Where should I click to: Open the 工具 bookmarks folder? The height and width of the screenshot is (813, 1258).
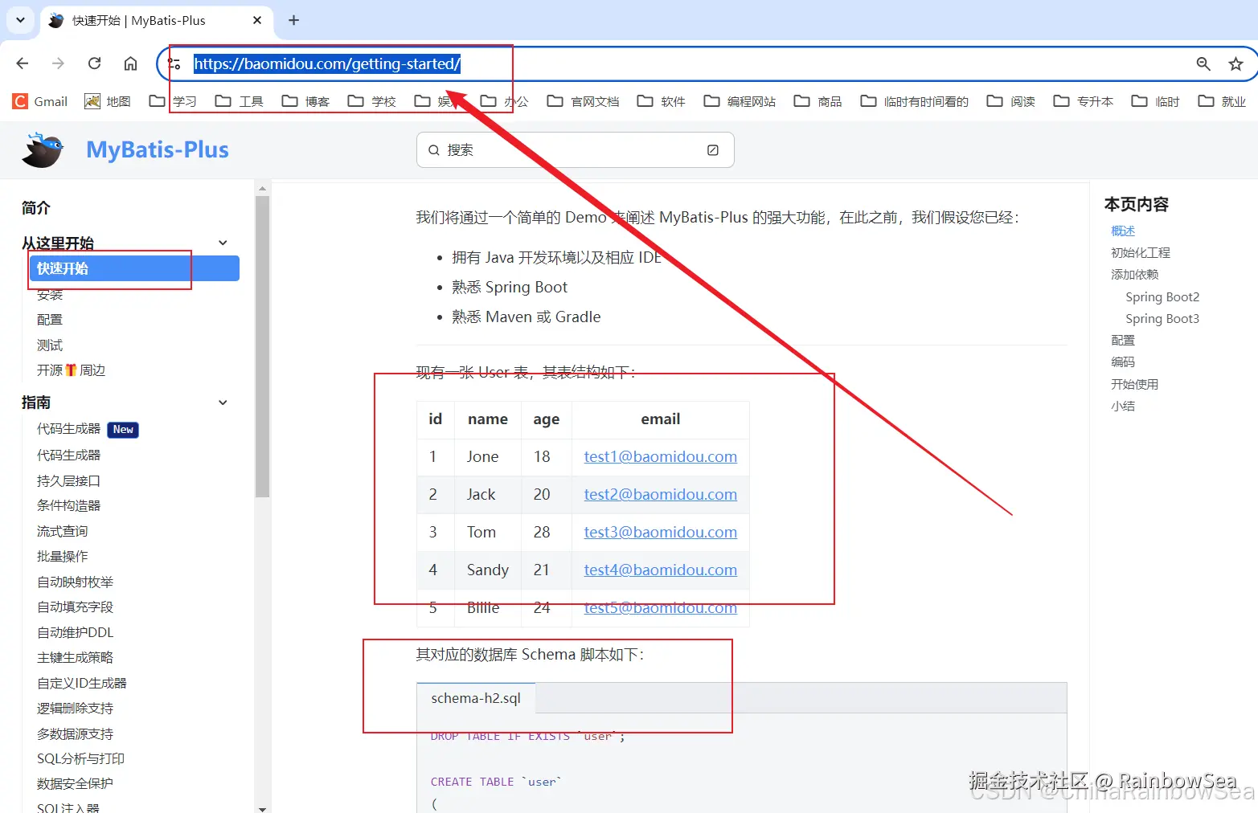(x=240, y=101)
